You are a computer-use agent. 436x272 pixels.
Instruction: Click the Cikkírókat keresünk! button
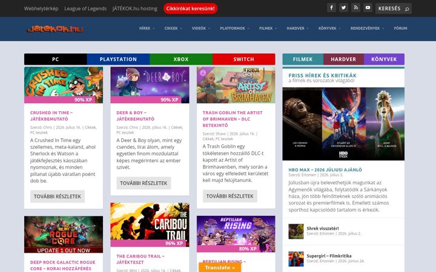[x=191, y=8]
